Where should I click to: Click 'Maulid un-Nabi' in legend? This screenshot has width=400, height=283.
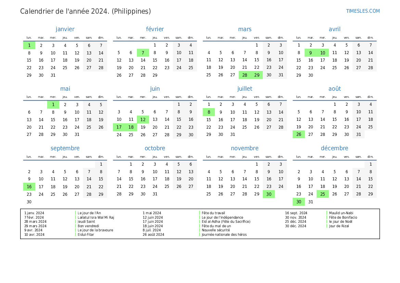[x=341, y=213]
